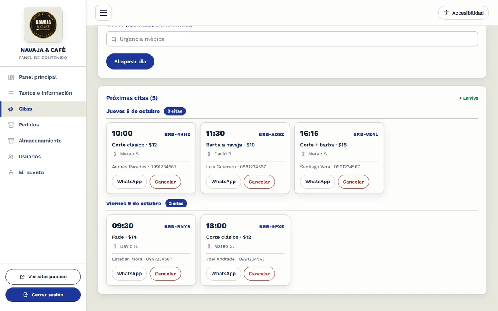Click booking code BRB-VE4L

(366, 134)
